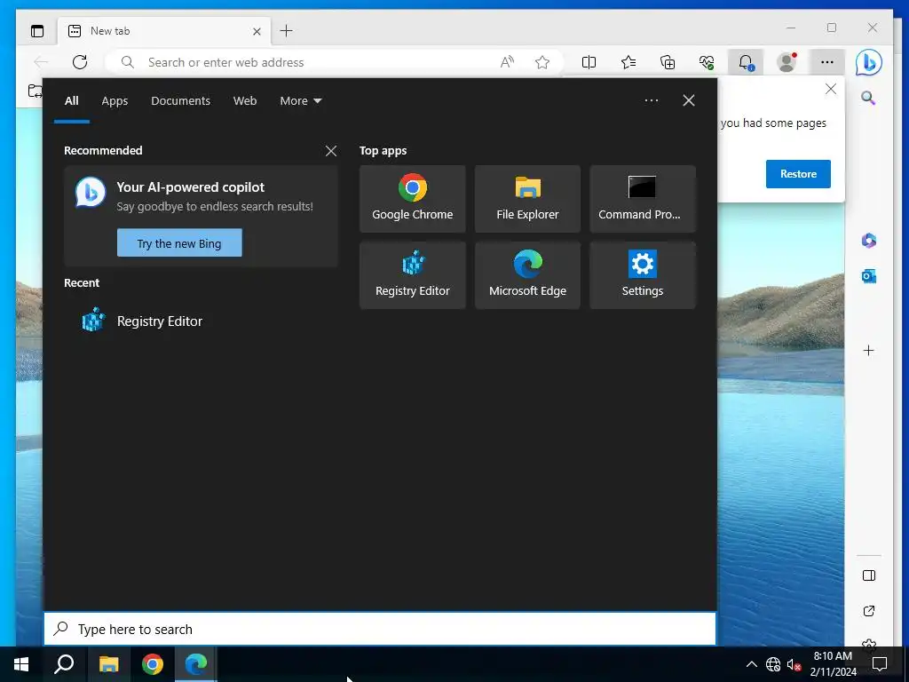Image resolution: width=909 pixels, height=682 pixels.
Task: Click Restore pages button
Action: [798, 174]
